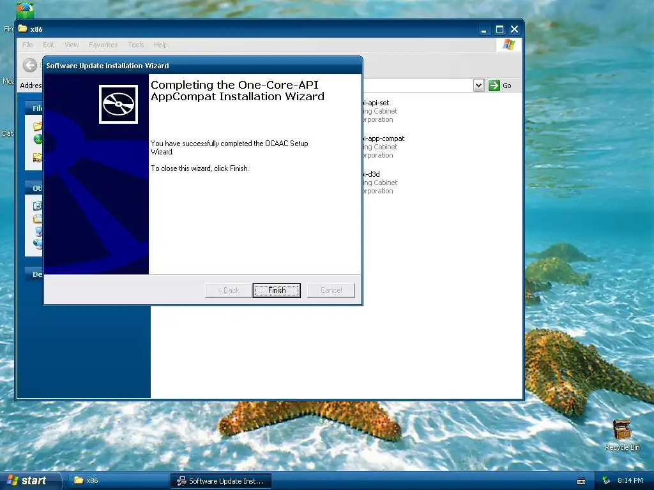654x490 pixels.
Task: Select the desktop icon above the x86 window
Action: pyautogui.click(x=25, y=10)
